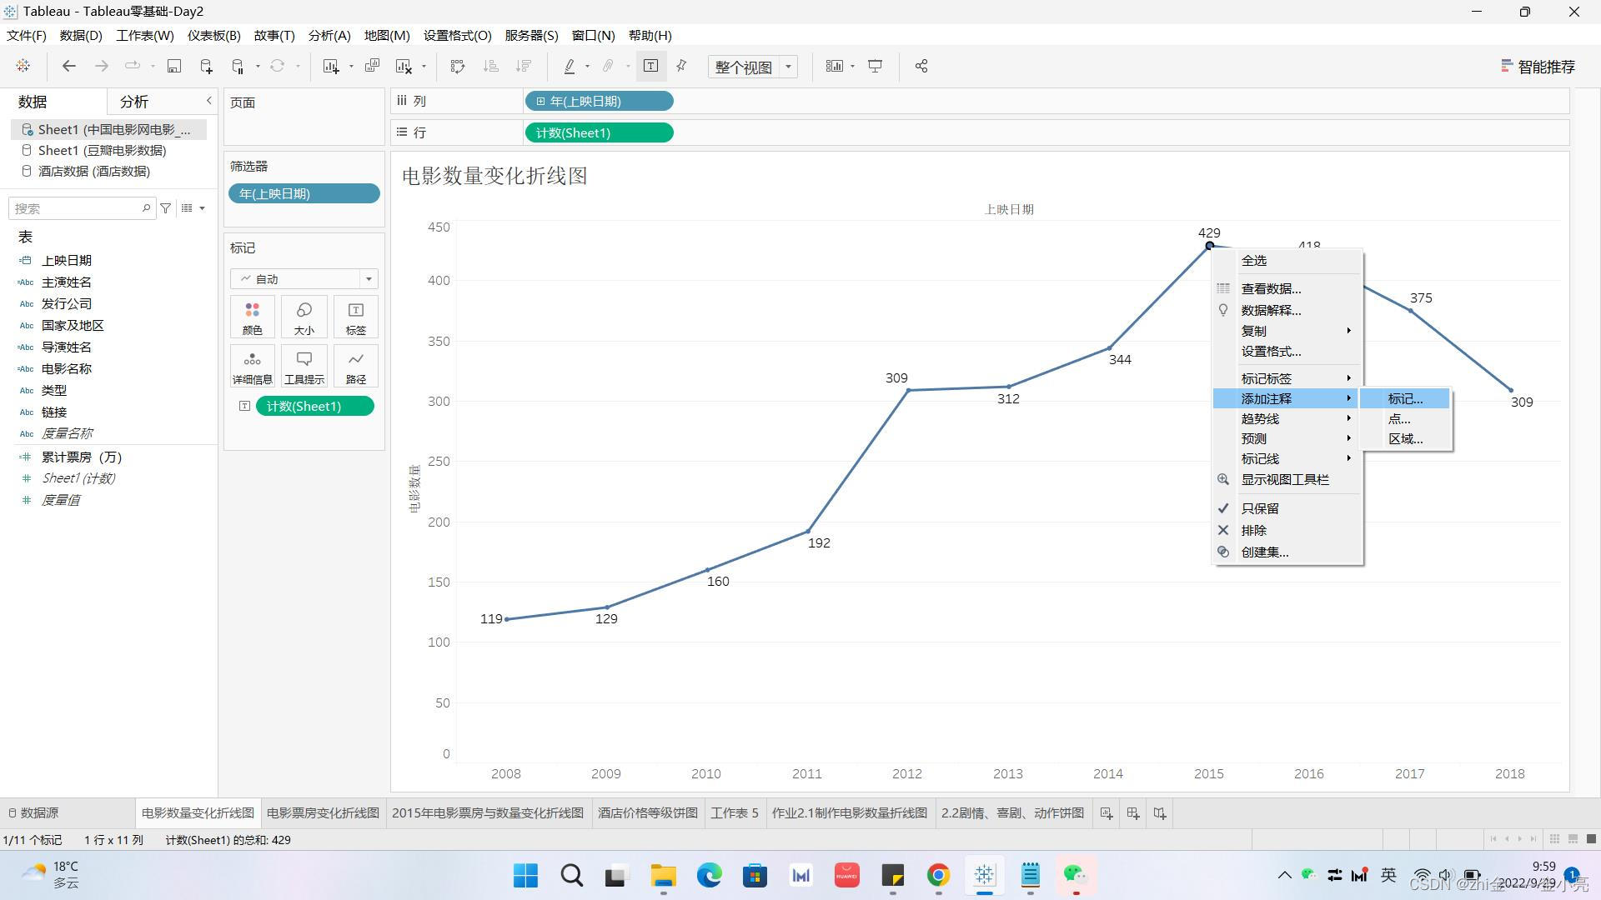Image resolution: width=1601 pixels, height=900 pixels.
Task: Switch to 电影票房变化折线图 sheet tab
Action: coord(323,812)
